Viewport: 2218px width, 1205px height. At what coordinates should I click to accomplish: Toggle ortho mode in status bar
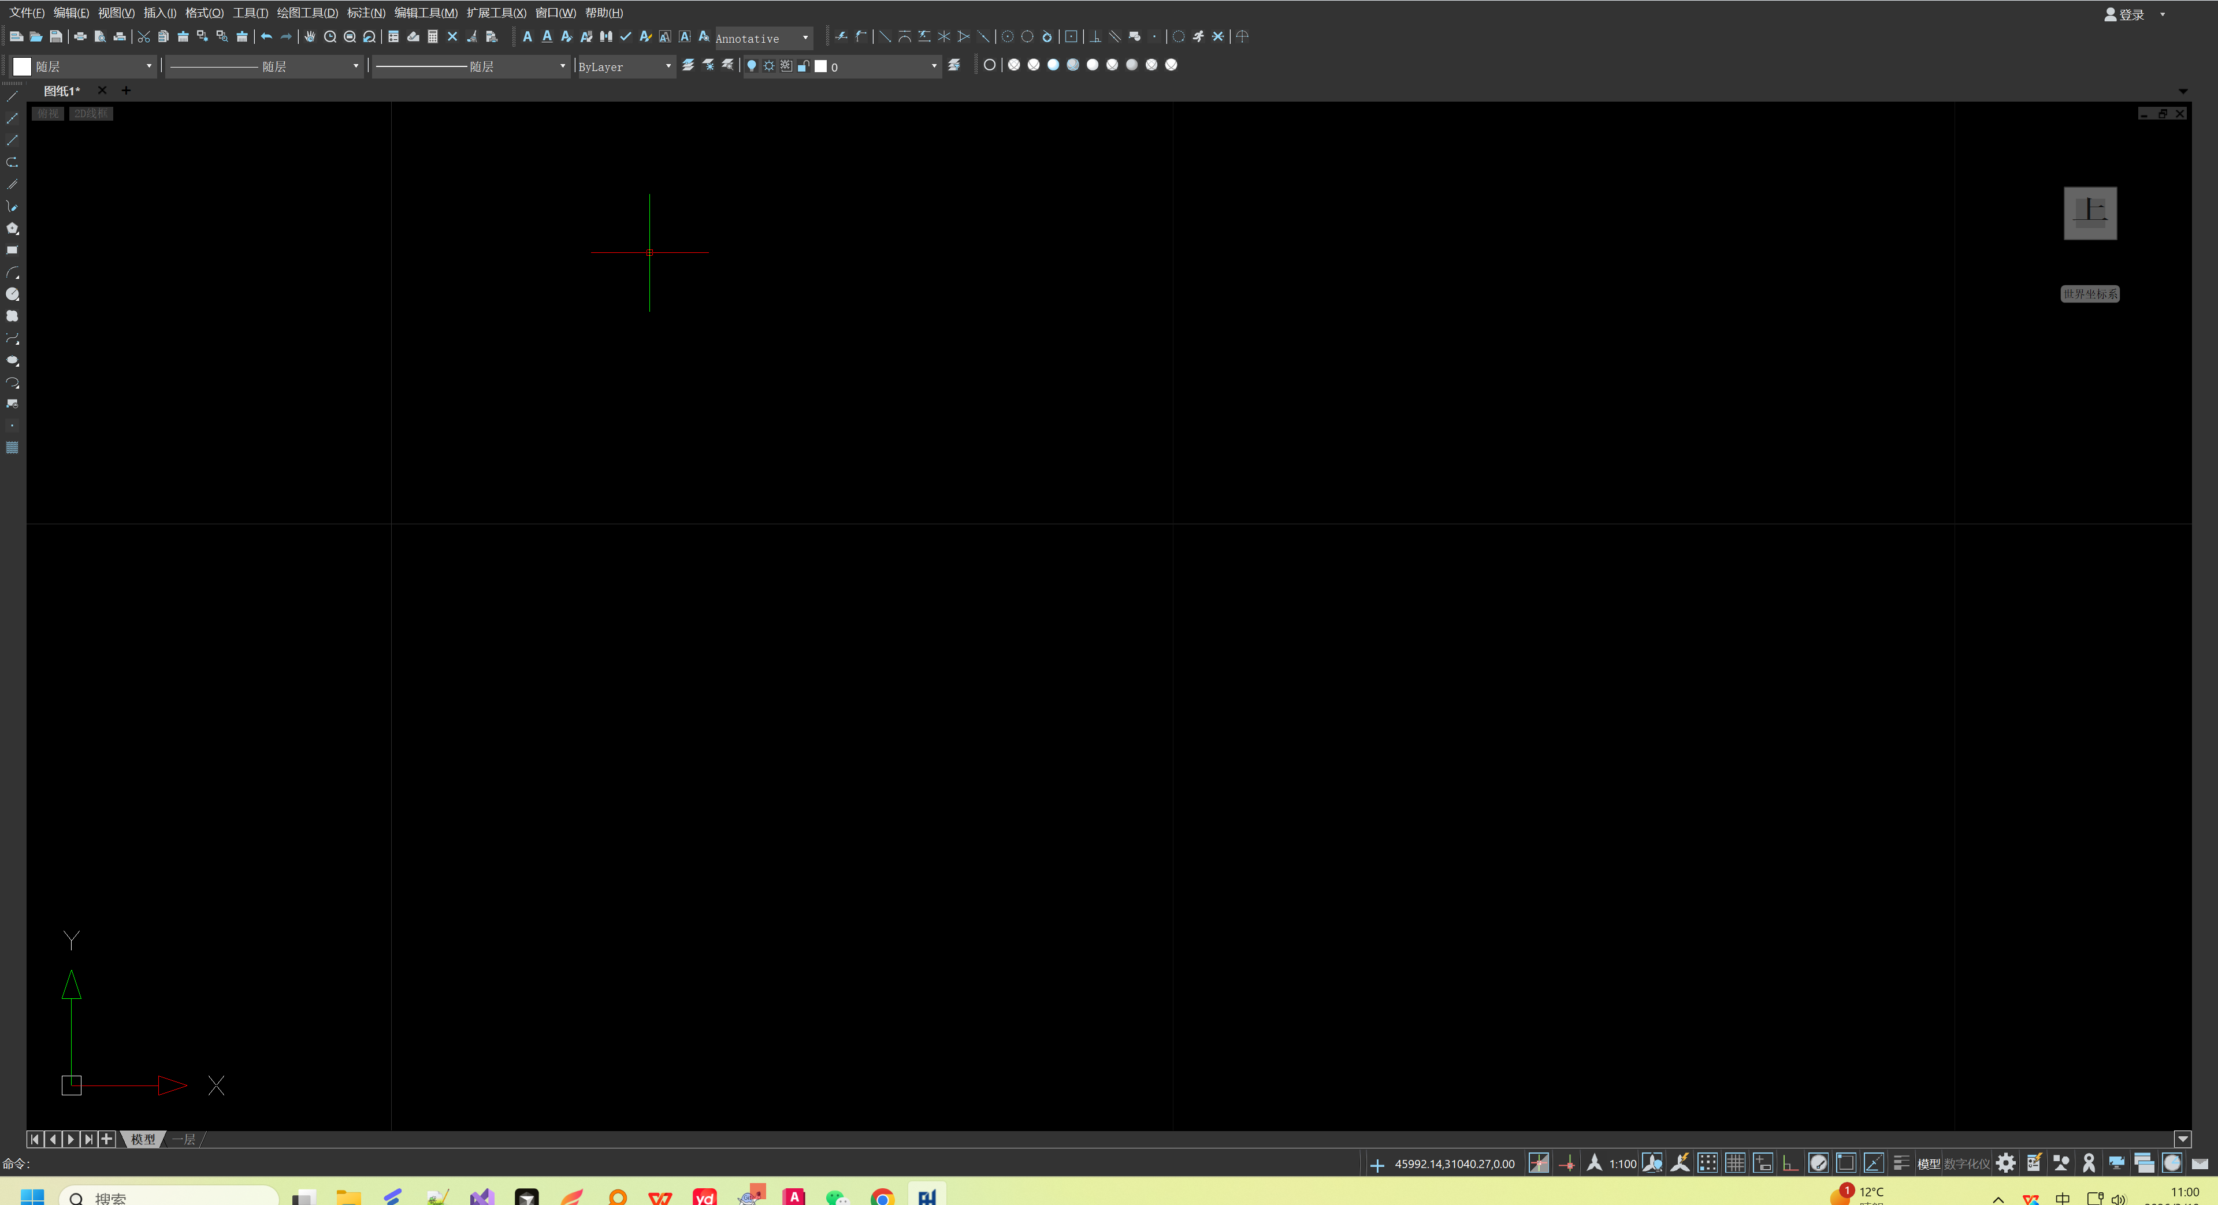1790,1163
